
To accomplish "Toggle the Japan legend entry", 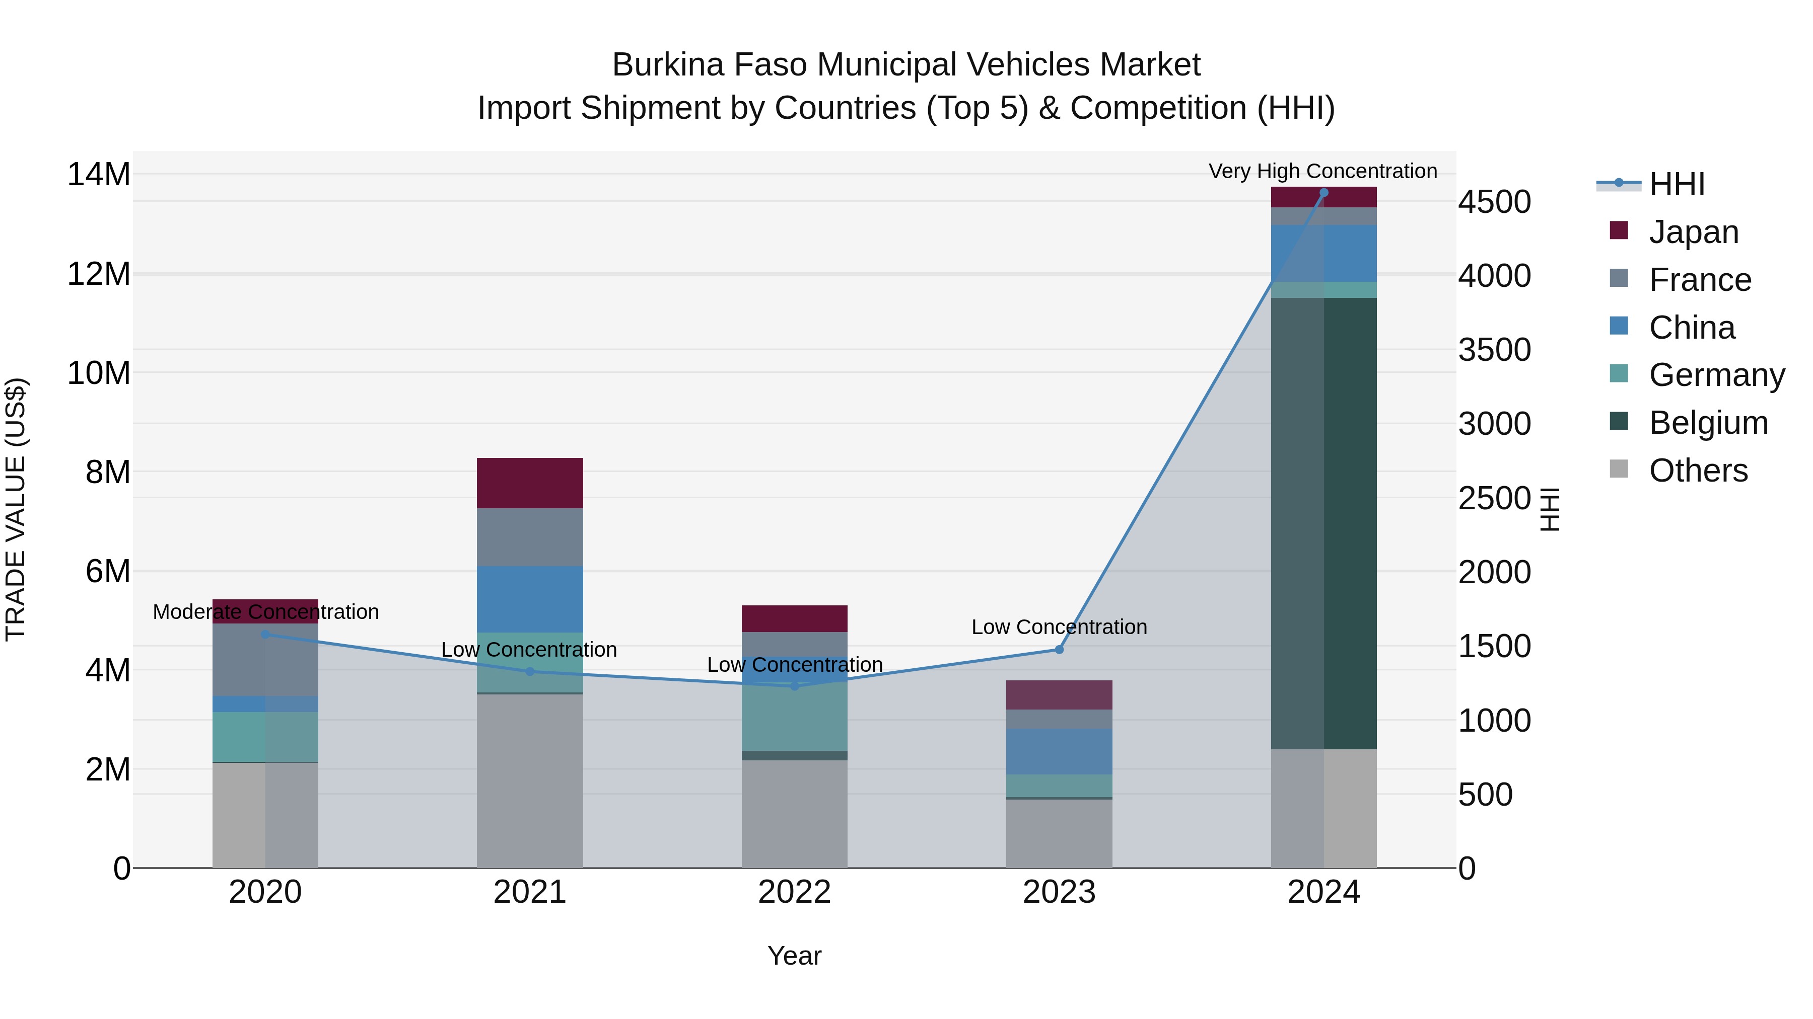I will click(x=1675, y=231).
